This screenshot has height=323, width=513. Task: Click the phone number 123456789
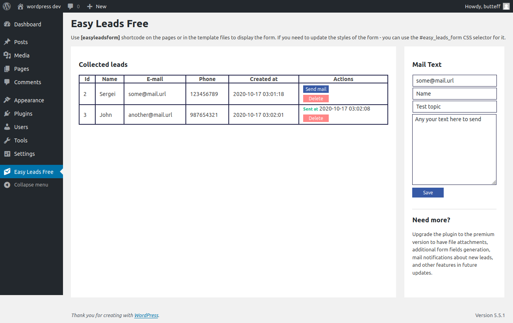coord(204,94)
